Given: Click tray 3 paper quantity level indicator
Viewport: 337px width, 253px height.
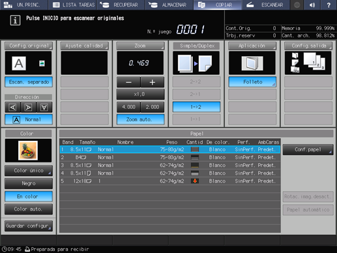Looking at the screenshot, I should (195, 165).
